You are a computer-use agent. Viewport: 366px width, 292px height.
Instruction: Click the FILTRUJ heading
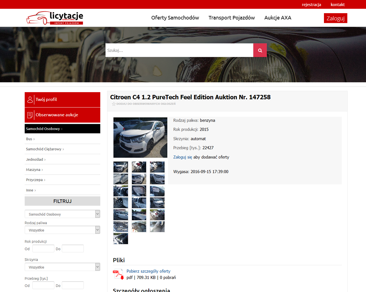62,201
